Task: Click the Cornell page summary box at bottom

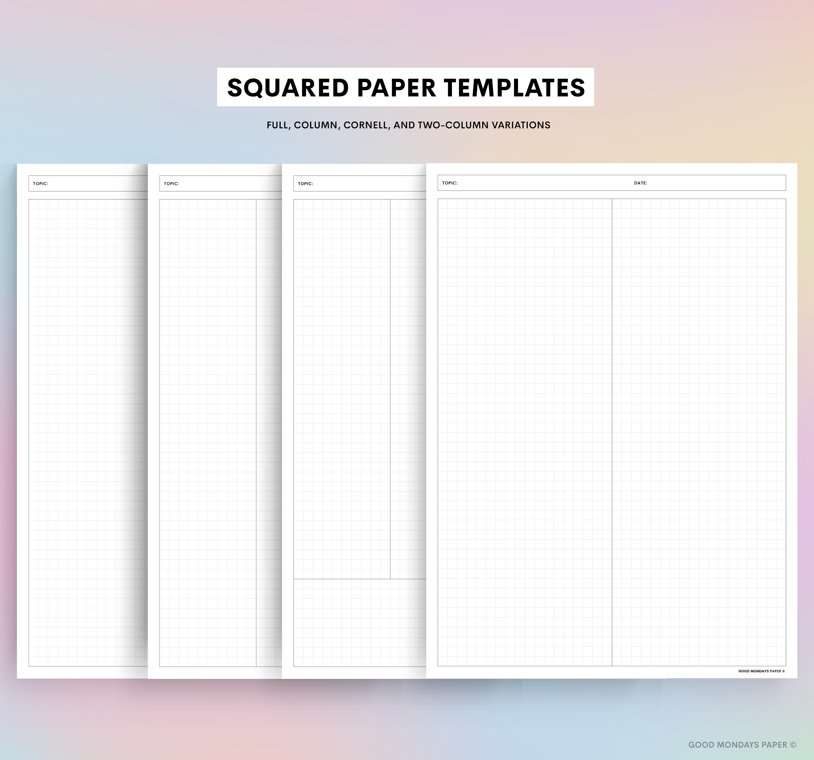Action: (360, 622)
